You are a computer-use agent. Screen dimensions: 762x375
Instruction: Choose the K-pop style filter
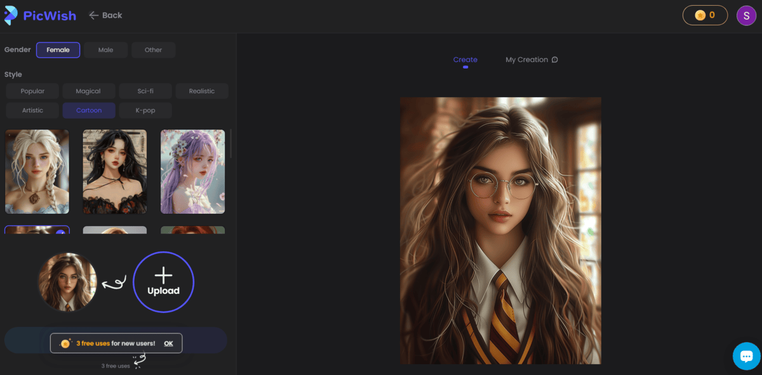tap(145, 110)
